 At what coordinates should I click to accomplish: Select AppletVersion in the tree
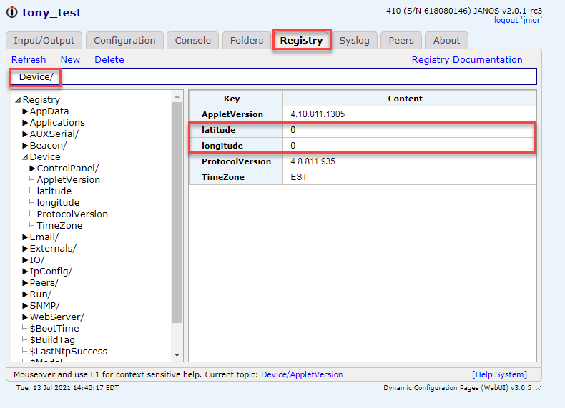(69, 179)
